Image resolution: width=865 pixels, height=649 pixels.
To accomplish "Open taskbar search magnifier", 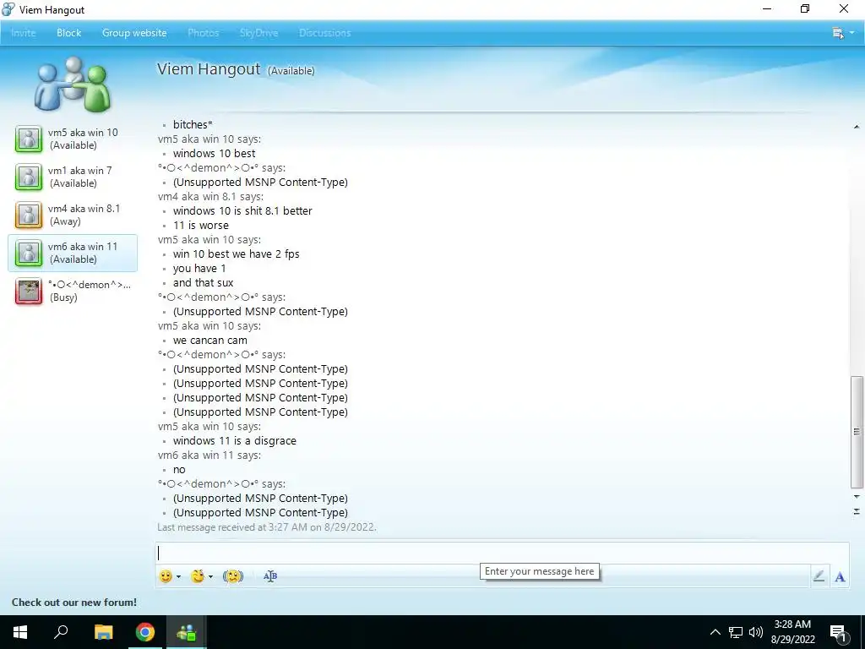I will [x=61, y=632].
